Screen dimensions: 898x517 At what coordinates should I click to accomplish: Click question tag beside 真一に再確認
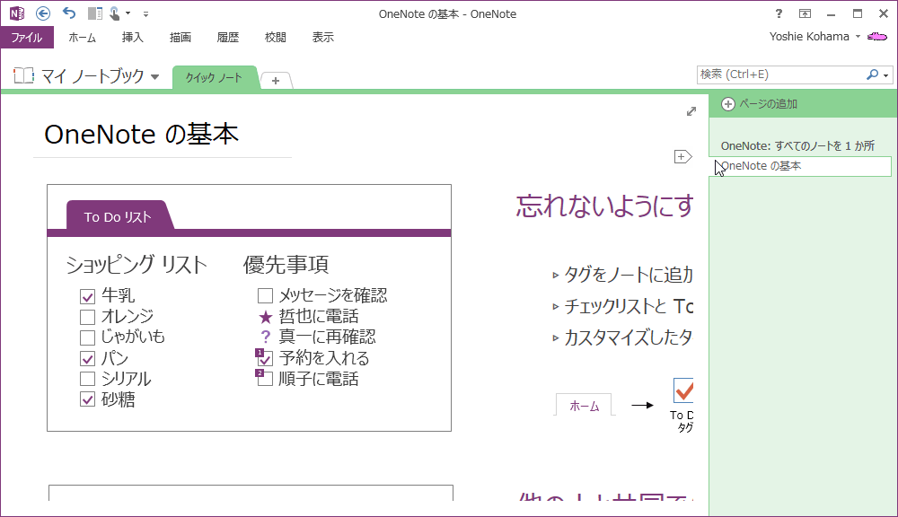265,337
